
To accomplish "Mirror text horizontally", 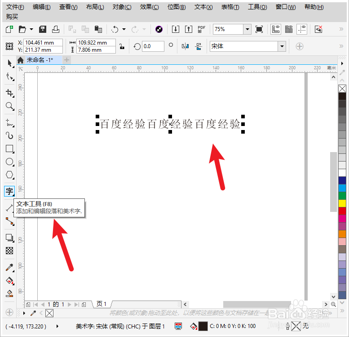I will click(x=185, y=46).
